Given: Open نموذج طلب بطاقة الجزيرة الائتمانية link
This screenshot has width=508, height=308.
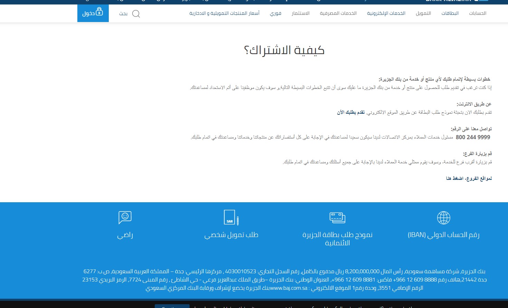Looking at the screenshot, I should [x=337, y=239].
